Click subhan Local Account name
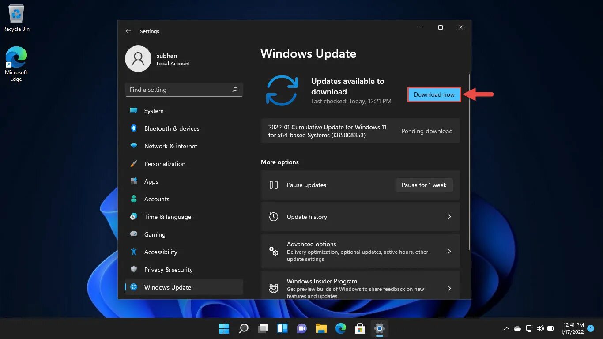Screen dimensions: 603x339 [173, 60]
